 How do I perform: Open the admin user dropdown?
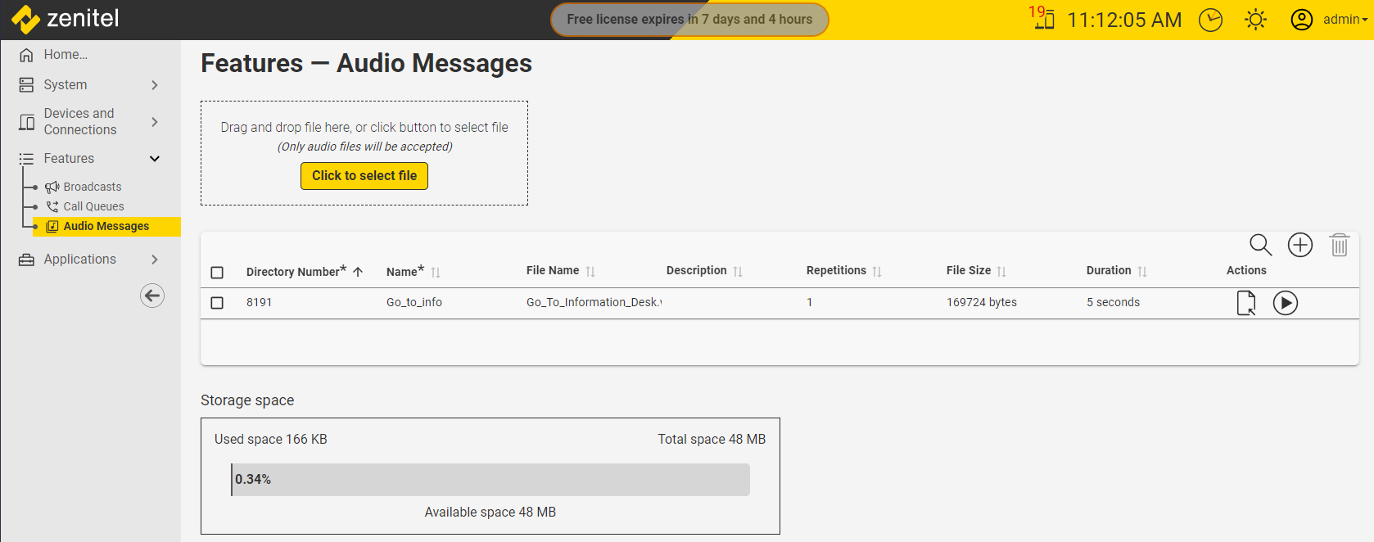pyautogui.click(x=1330, y=20)
